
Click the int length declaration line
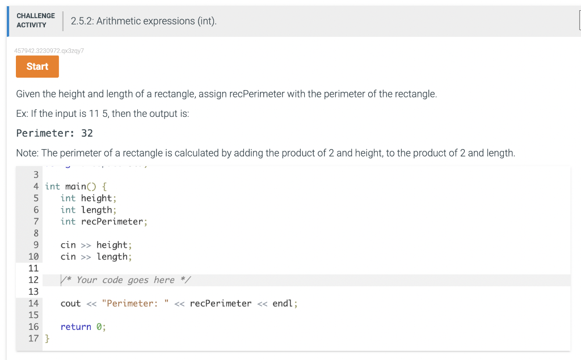[x=89, y=209]
